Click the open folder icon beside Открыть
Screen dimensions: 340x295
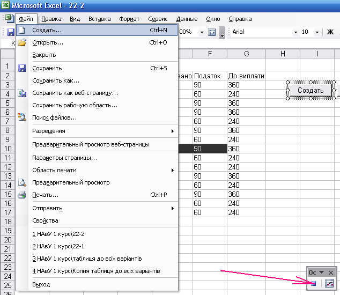tap(22, 42)
